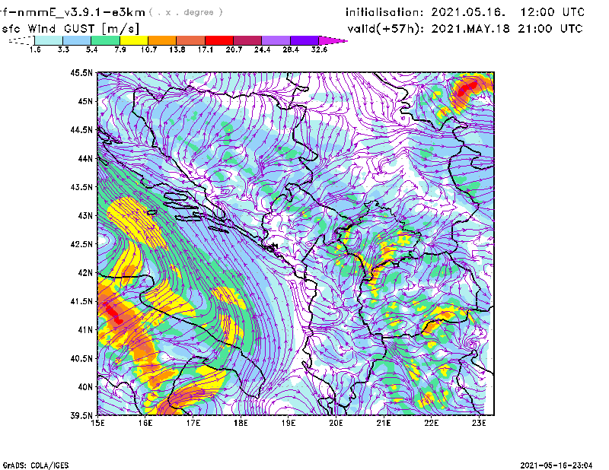609x470 pixels.
Task: Click the dashed white arrow below 1.6
Action: 21,40
